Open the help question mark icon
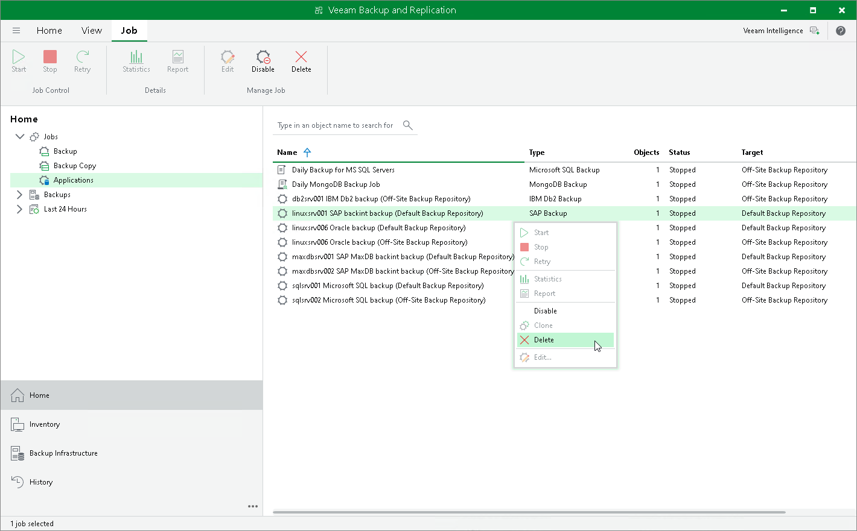Image resolution: width=857 pixels, height=531 pixels. (841, 31)
